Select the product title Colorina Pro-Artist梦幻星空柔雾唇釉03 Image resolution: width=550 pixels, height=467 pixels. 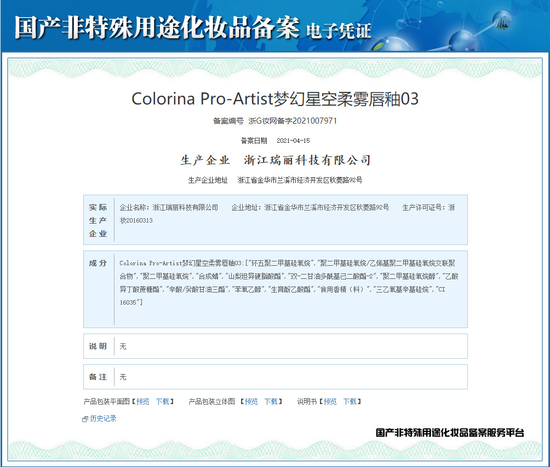coord(275,99)
